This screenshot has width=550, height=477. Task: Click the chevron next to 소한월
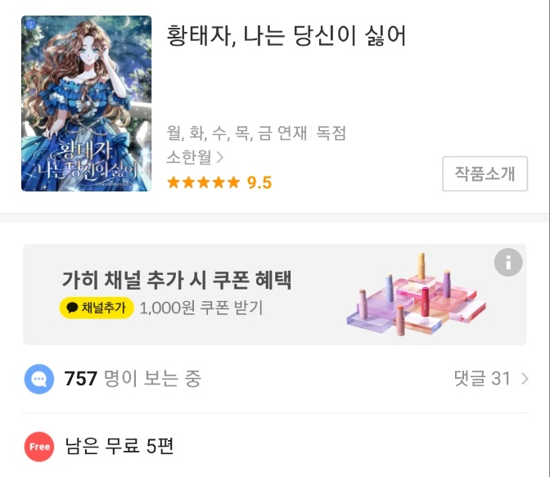coord(220,157)
